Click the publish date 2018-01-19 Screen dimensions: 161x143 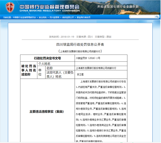point(67,37)
